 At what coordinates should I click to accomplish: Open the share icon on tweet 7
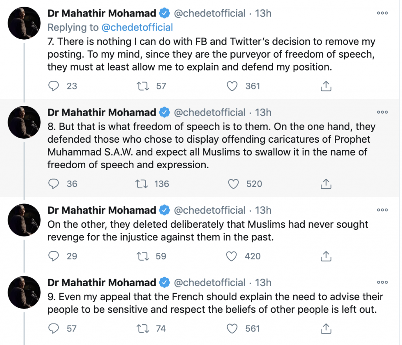tap(326, 86)
